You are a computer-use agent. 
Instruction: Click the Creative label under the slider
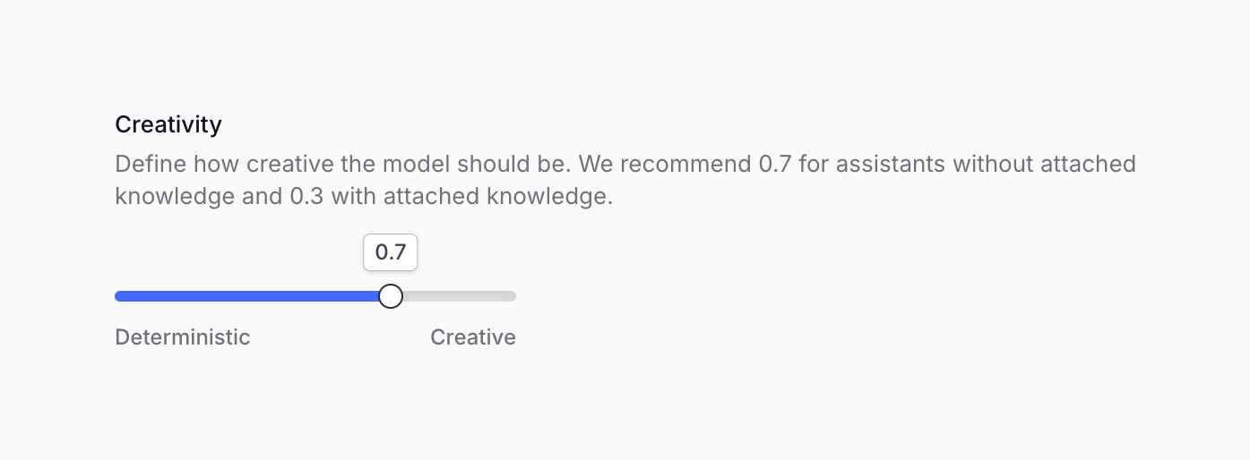point(473,337)
